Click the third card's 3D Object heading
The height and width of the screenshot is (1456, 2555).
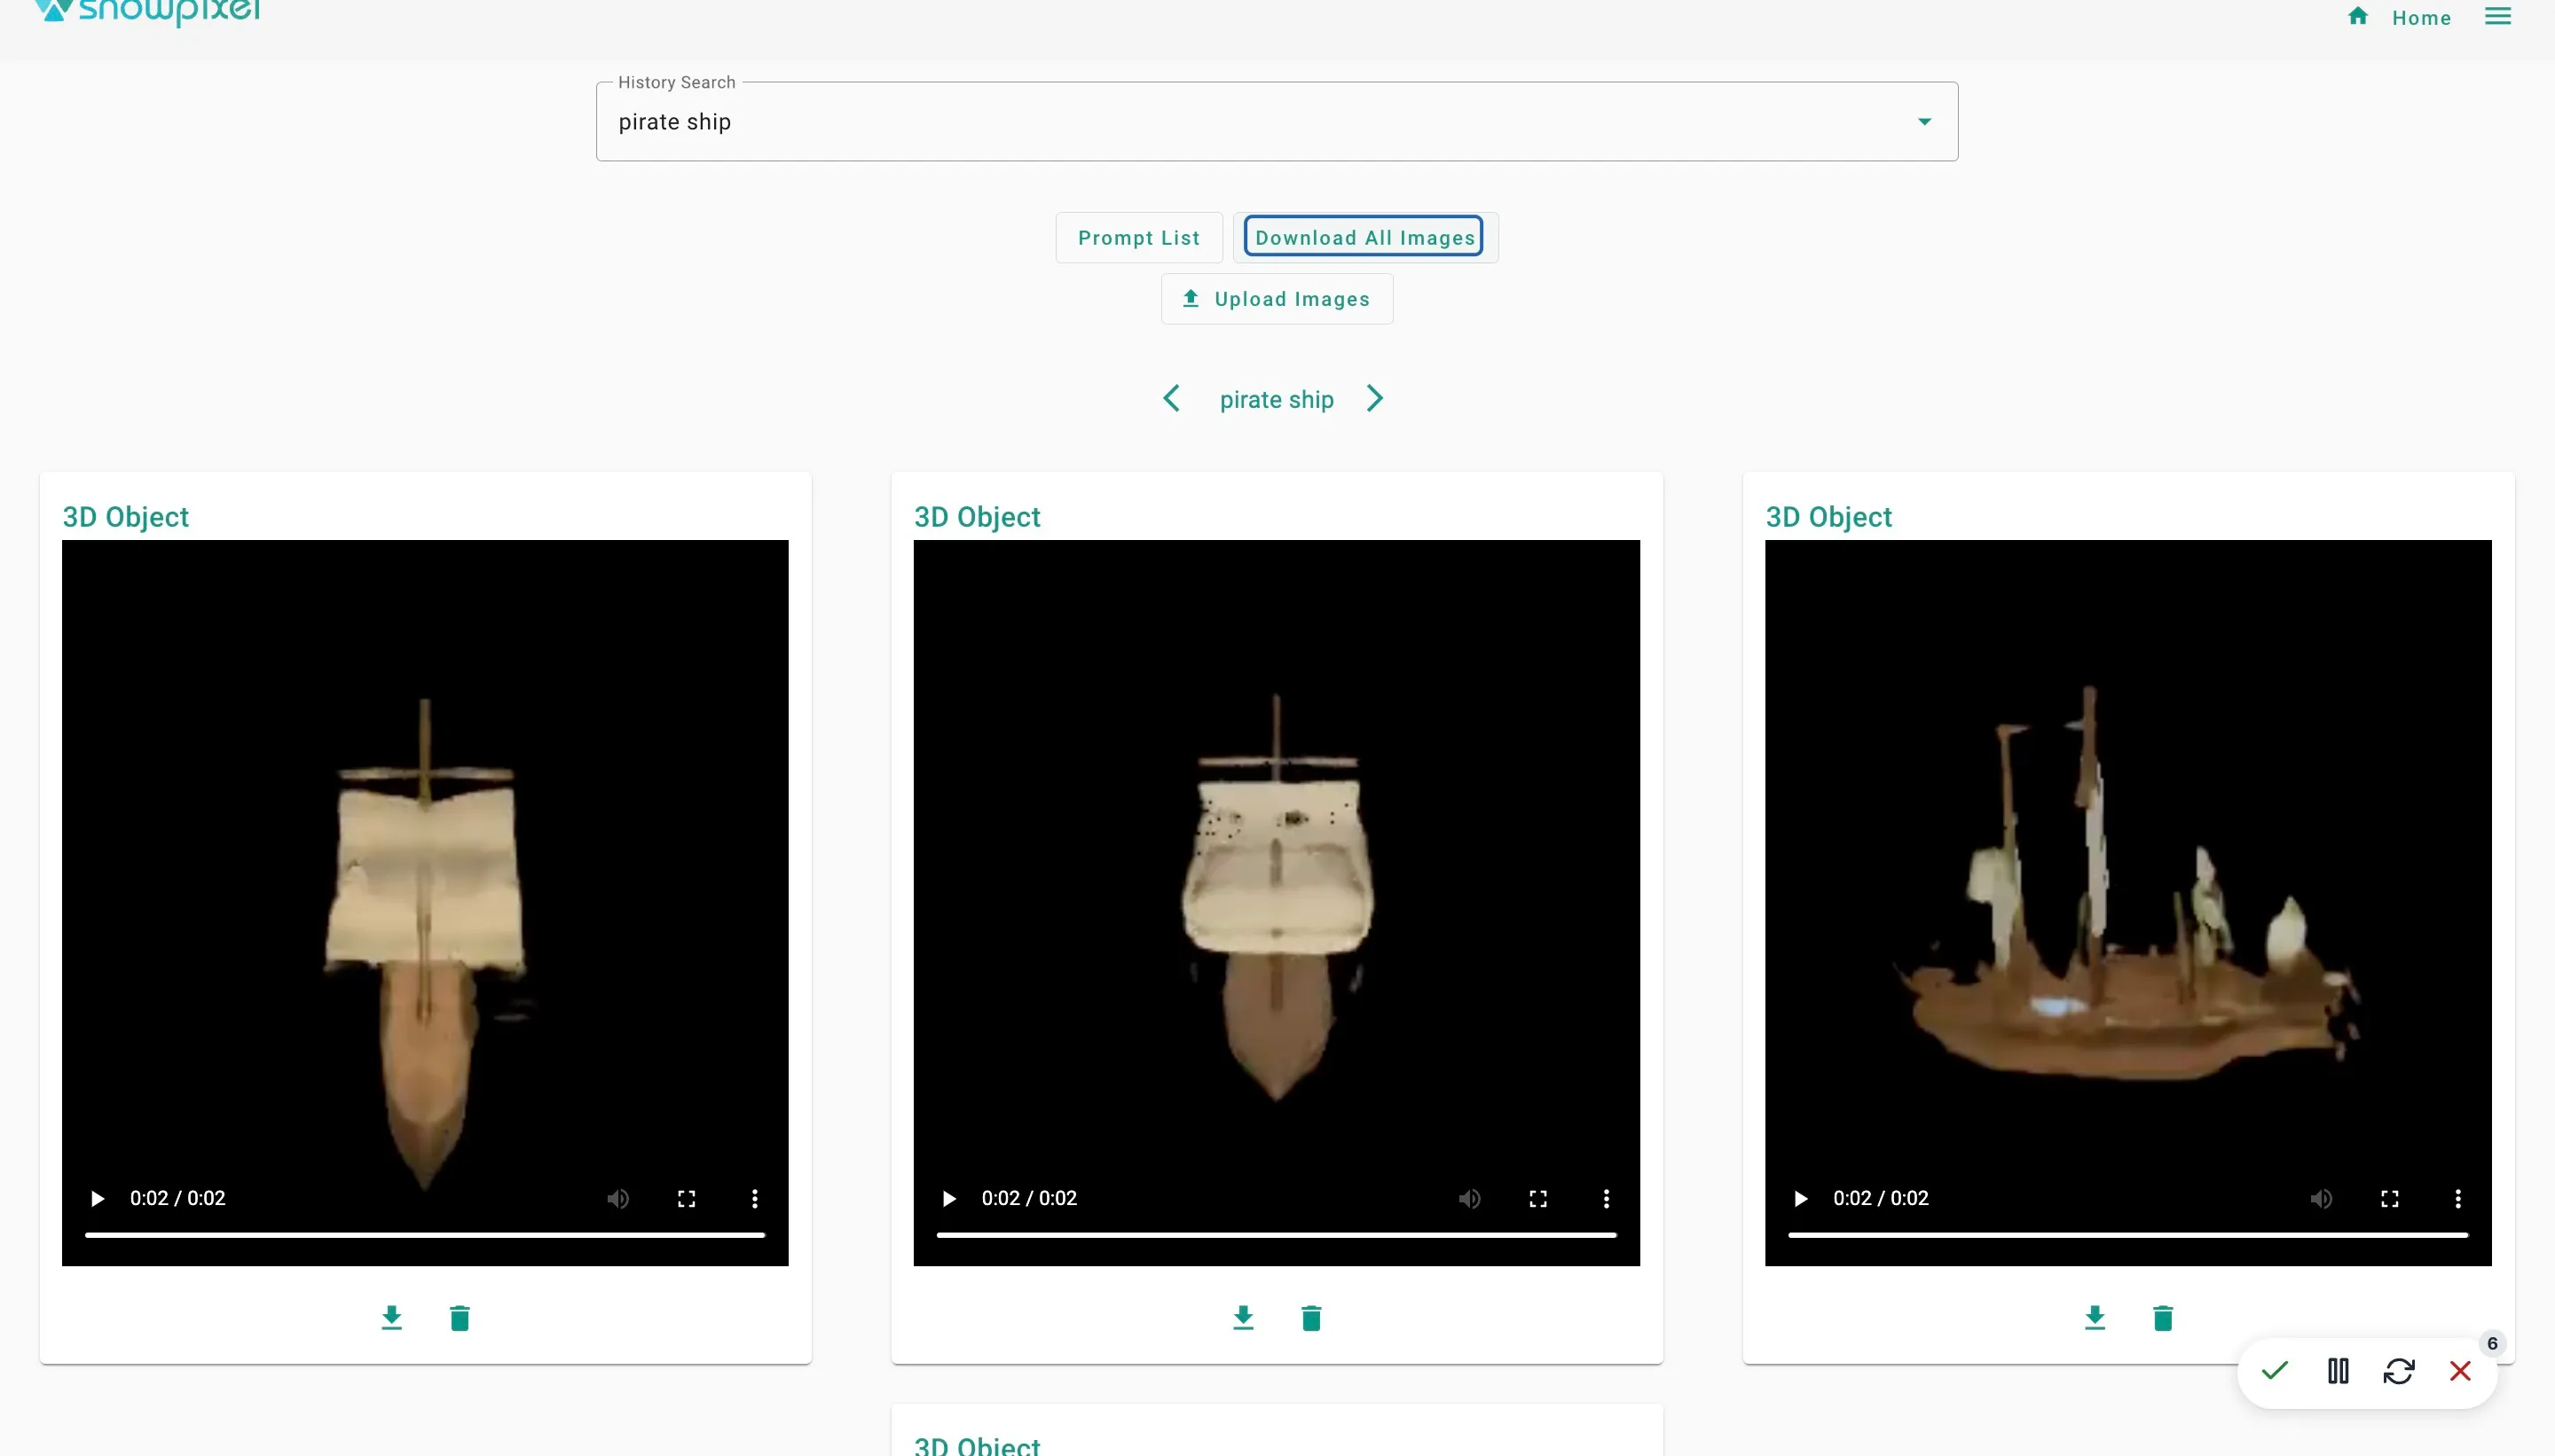click(x=1828, y=517)
